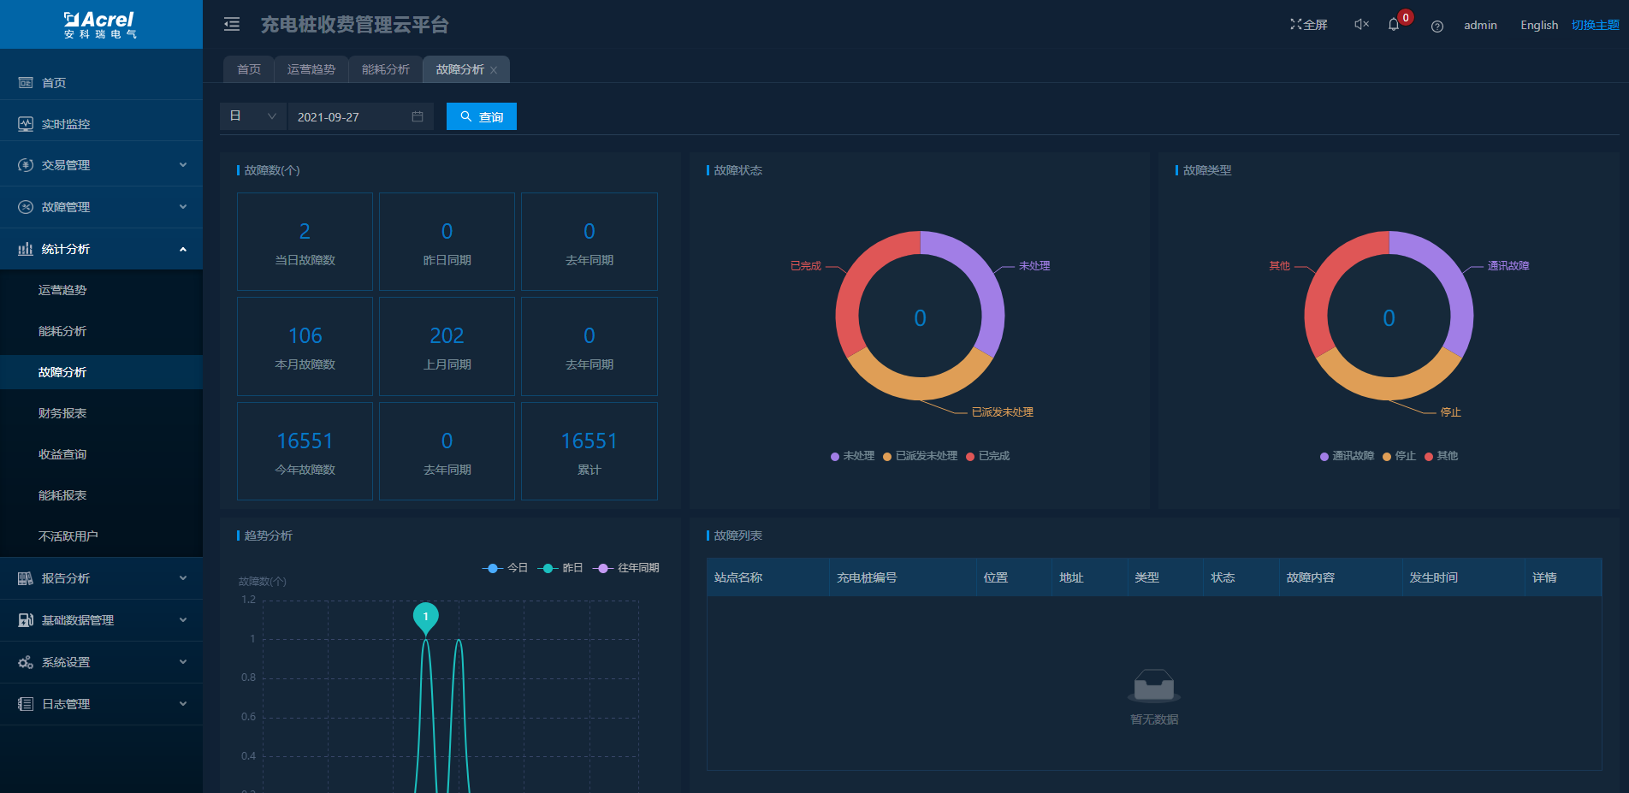1629x793 pixels.
Task: Select 财务报表 in the sidebar submenu
Action: point(62,413)
